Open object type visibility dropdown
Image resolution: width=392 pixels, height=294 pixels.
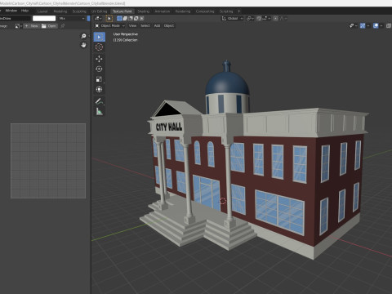353,25
